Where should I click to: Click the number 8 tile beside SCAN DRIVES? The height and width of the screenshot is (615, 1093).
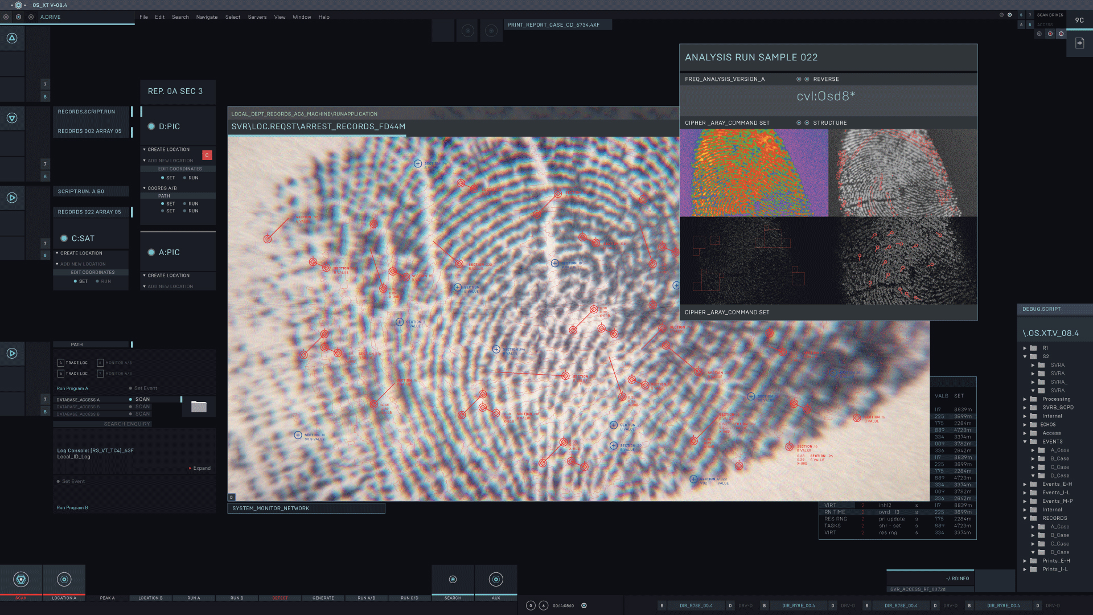pyautogui.click(x=1030, y=24)
